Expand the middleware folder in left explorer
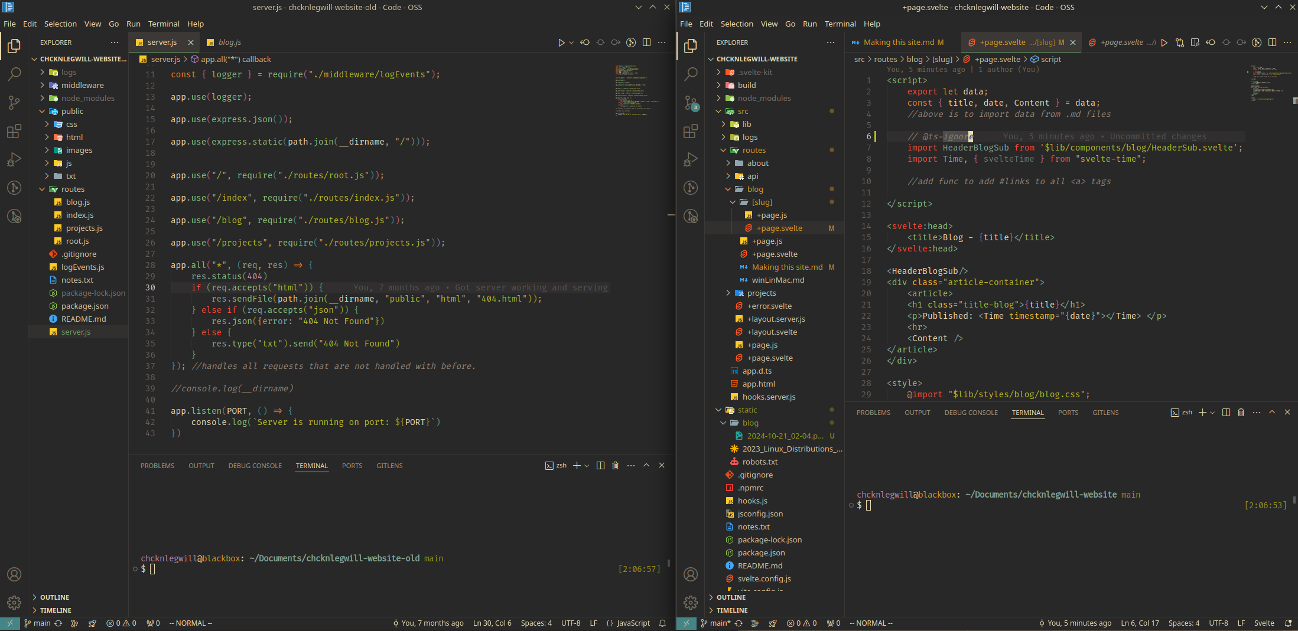The height and width of the screenshot is (631, 1298). (78, 86)
